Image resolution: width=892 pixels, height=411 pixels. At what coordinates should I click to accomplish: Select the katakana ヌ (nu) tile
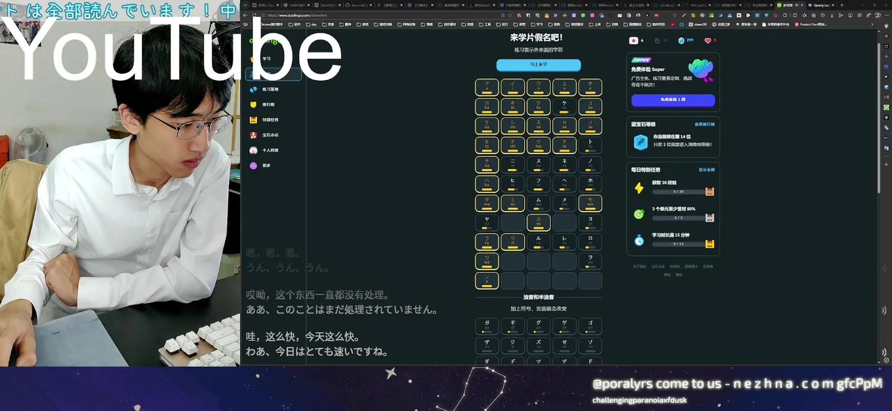(538, 164)
